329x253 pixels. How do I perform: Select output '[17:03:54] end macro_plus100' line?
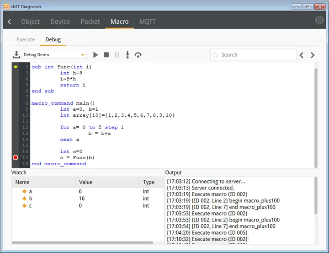tap(221, 226)
